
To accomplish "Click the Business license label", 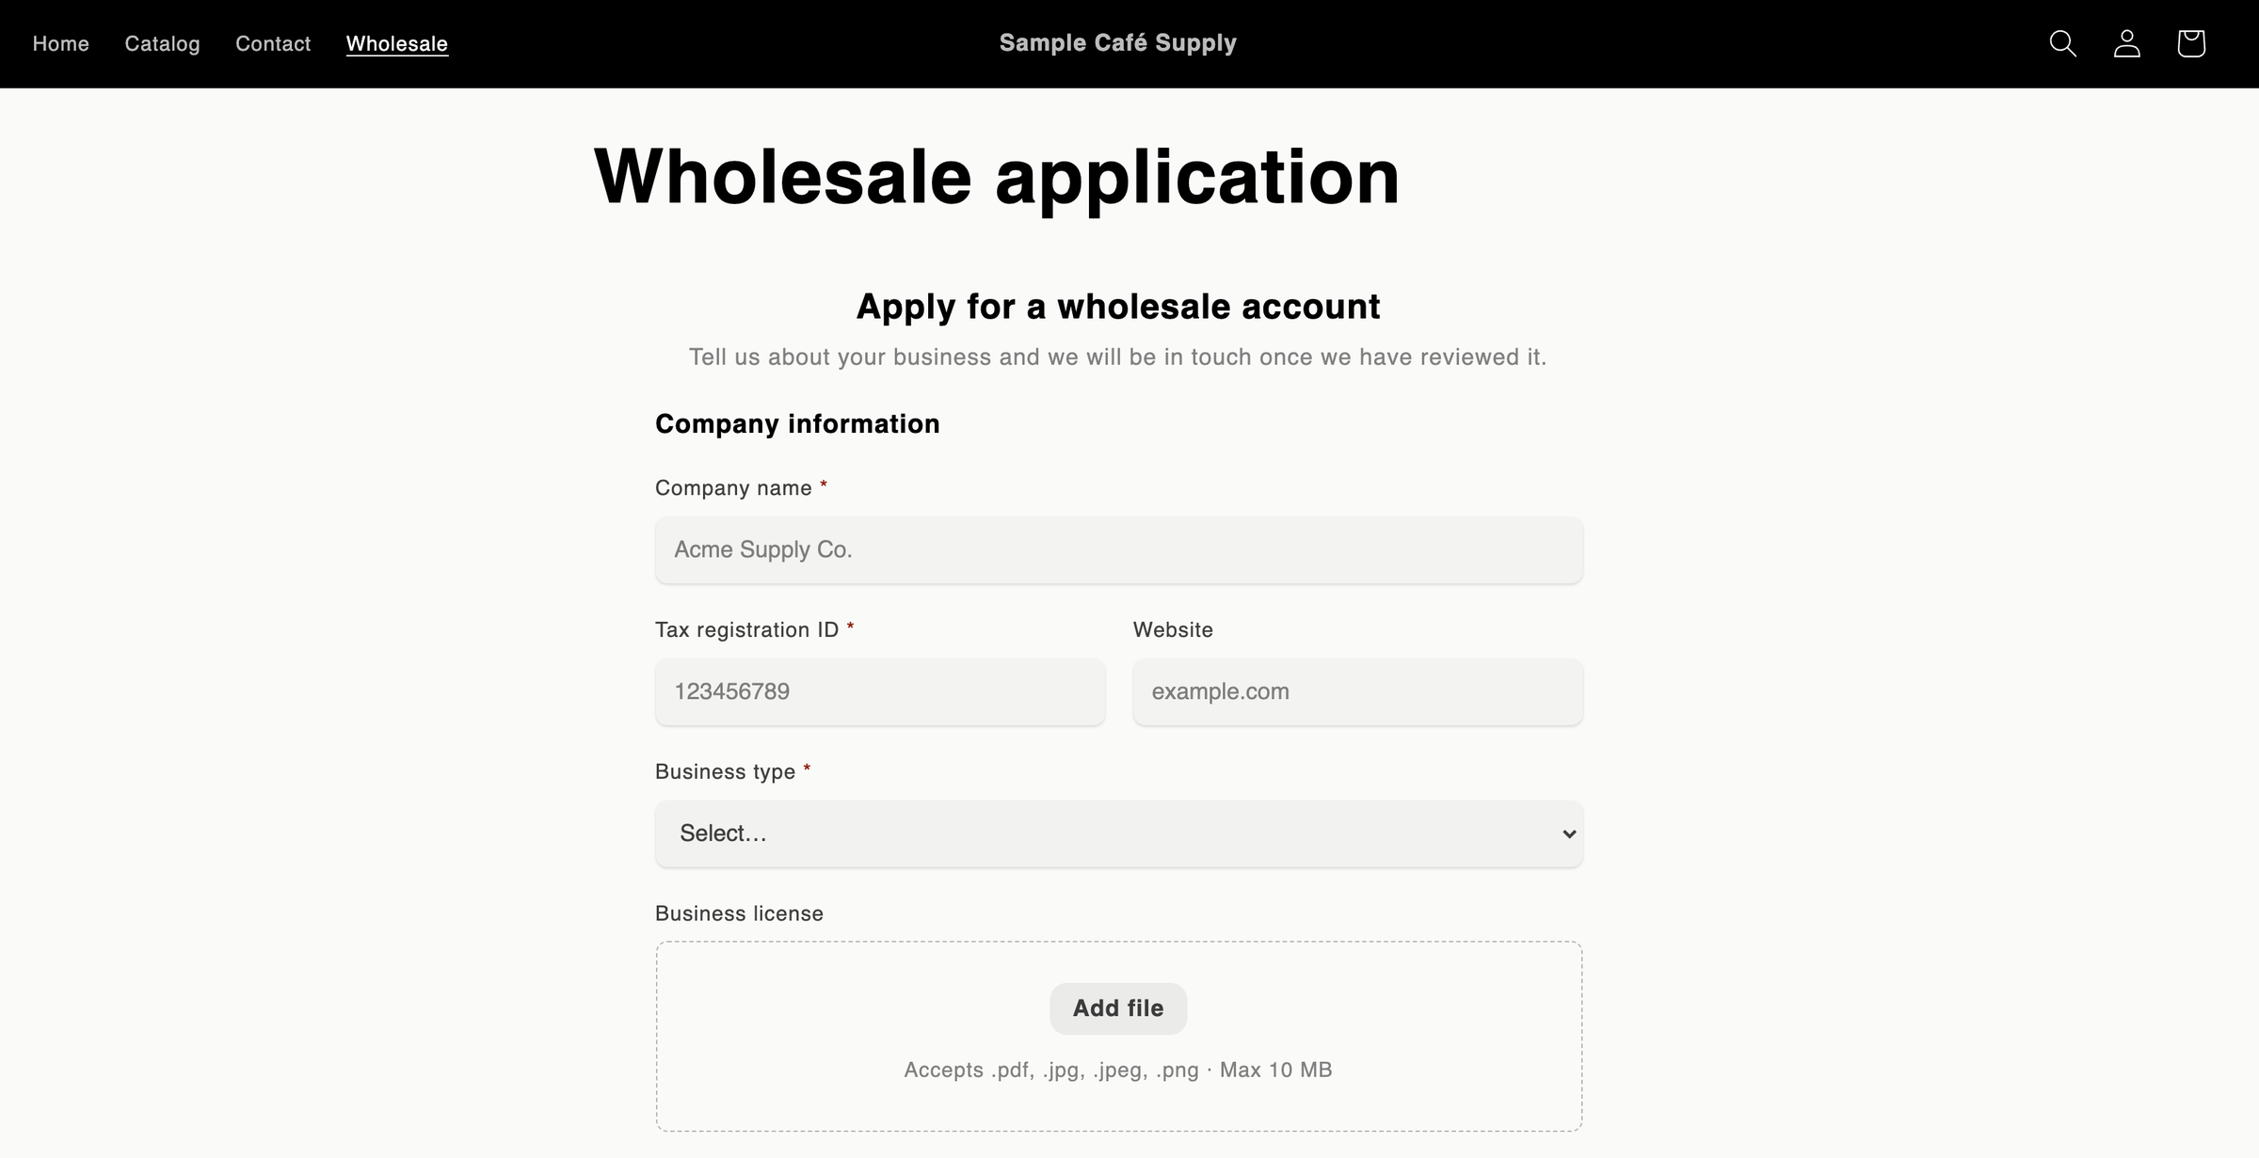I will (739, 913).
